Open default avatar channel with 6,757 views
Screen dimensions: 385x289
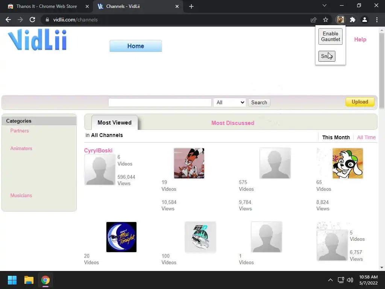(332, 245)
